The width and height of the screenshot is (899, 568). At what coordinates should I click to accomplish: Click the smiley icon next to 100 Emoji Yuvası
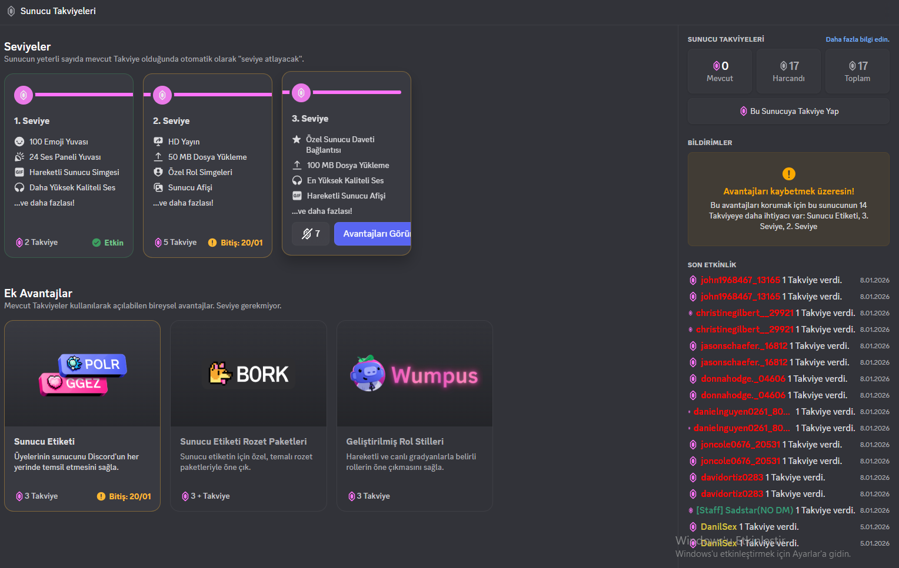click(x=19, y=142)
